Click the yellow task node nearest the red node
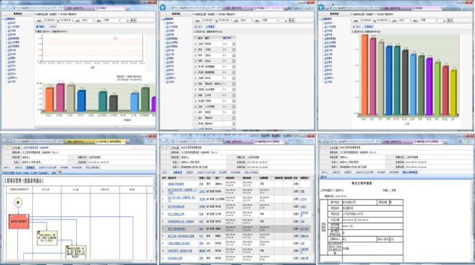 click(47, 237)
